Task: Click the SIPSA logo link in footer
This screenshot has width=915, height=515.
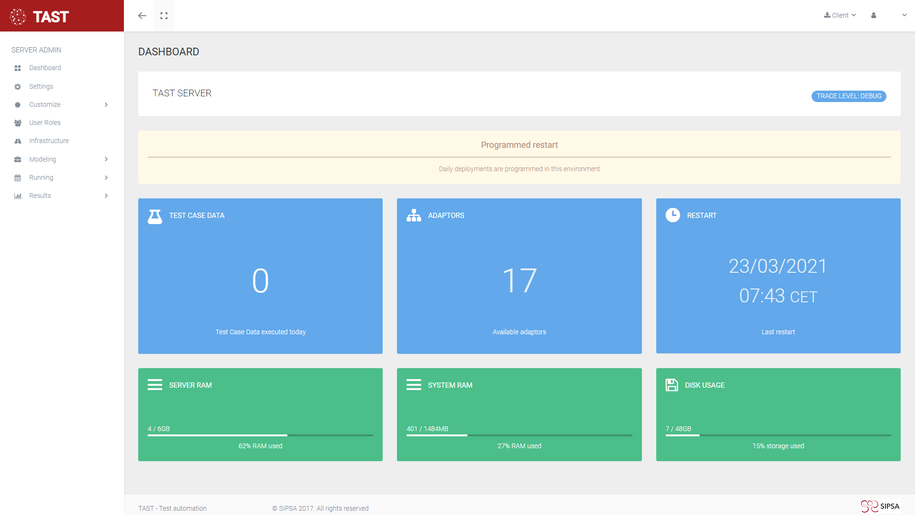Action: tap(880, 506)
